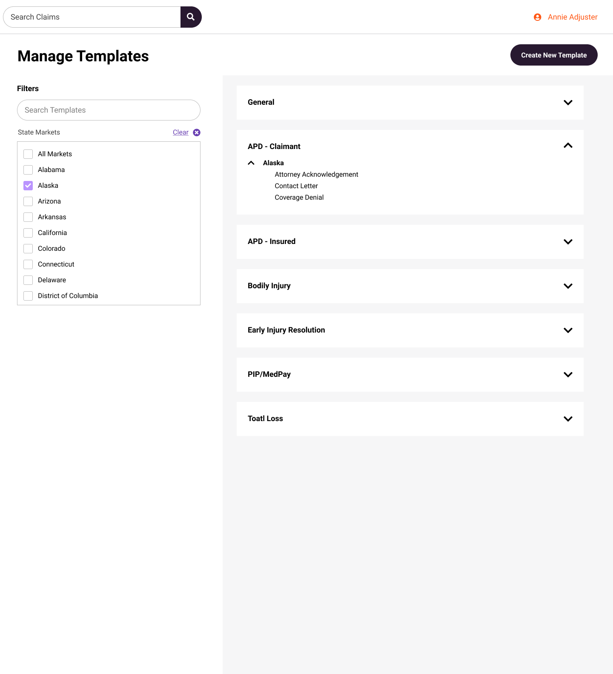Image resolution: width=613 pixels, height=674 pixels.
Task: Expand the Bodily Injury panel
Action: click(410, 286)
